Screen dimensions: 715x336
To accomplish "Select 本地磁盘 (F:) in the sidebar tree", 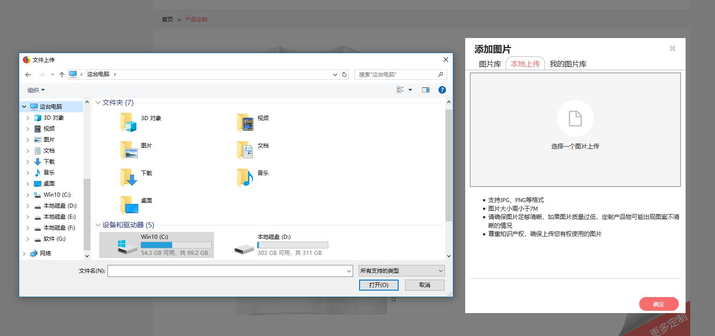I will tap(60, 228).
